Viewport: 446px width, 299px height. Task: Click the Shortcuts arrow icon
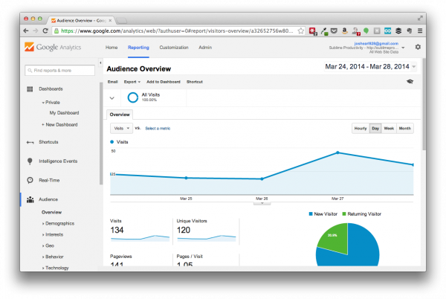[x=30, y=142]
